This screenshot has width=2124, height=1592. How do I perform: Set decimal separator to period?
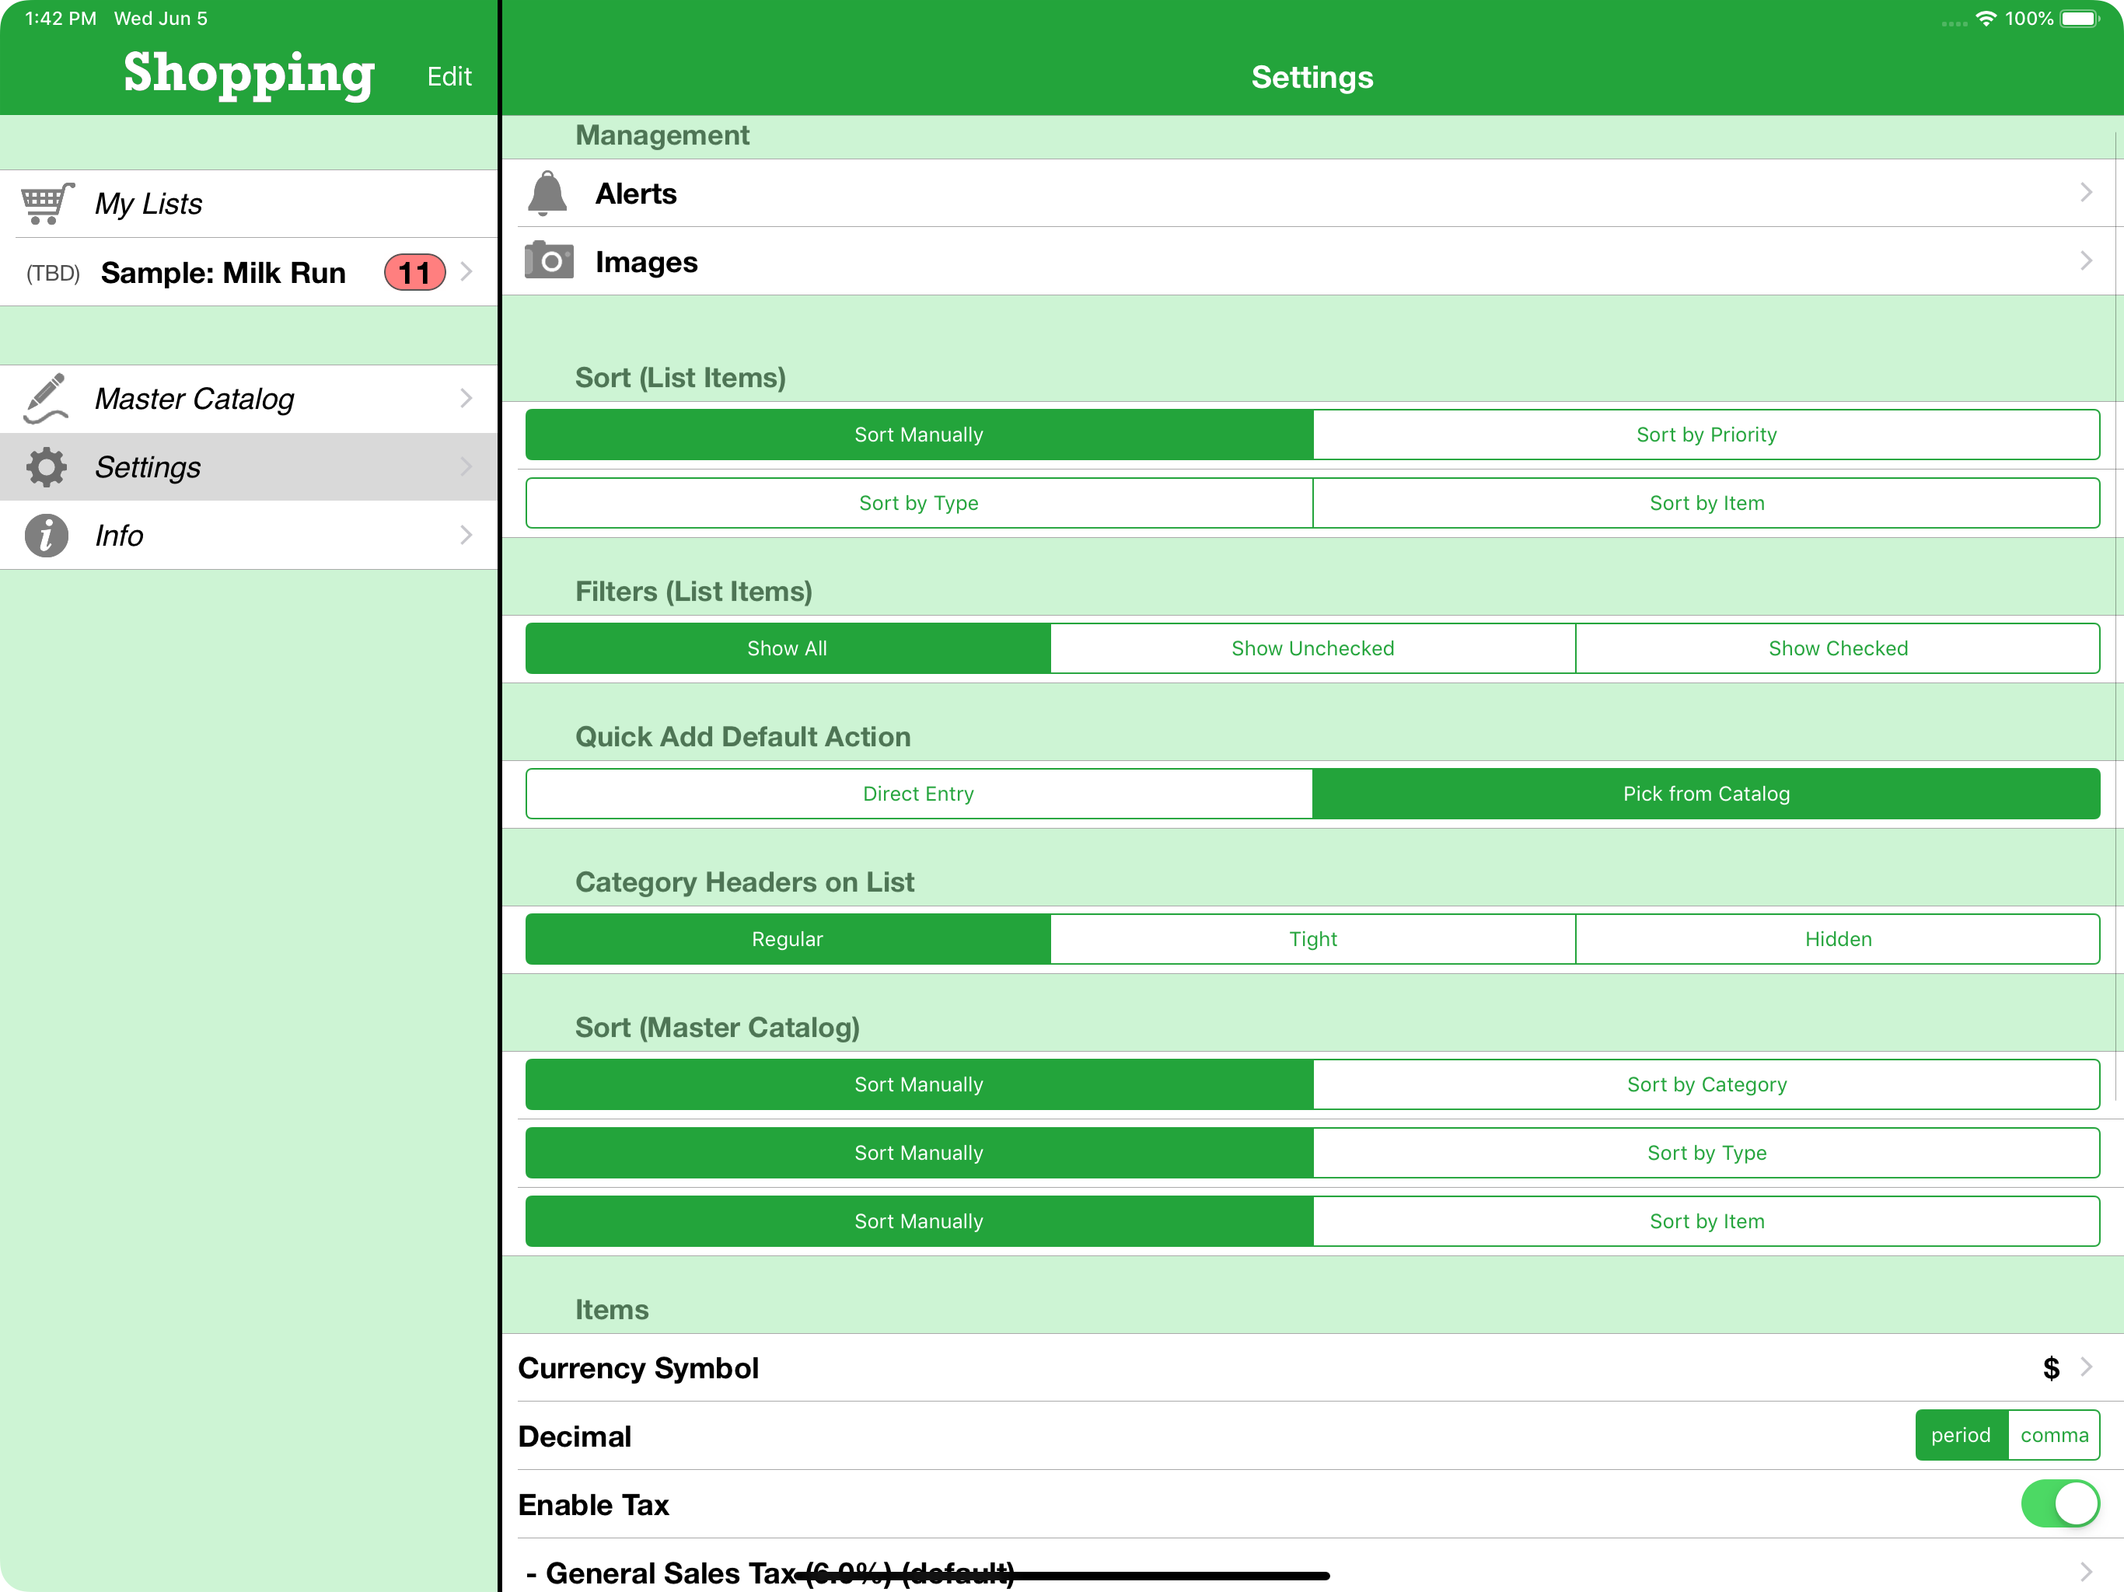point(1961,1434)
